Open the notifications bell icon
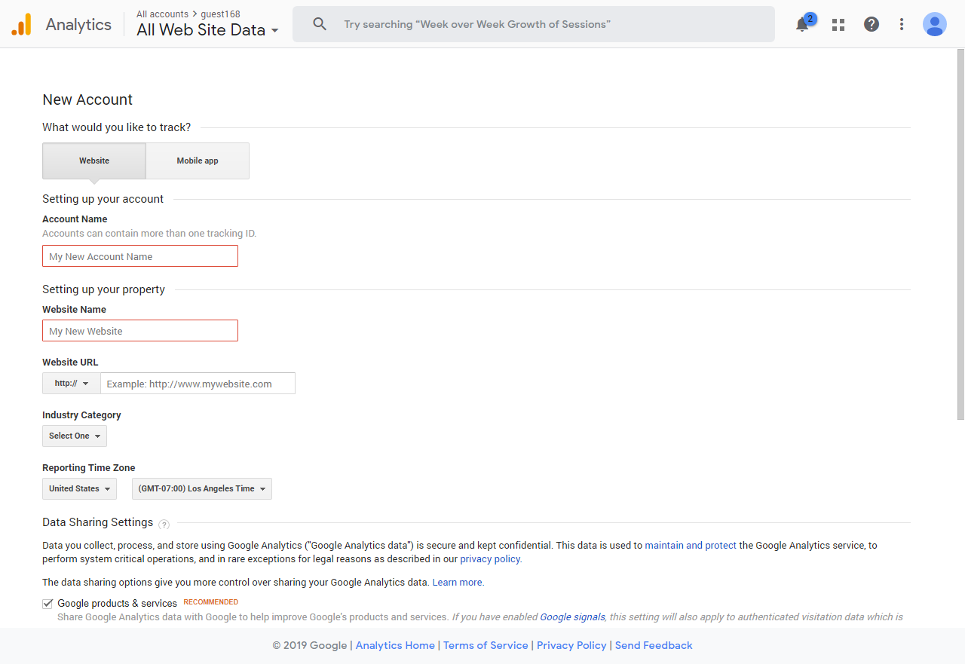 click(x=802, y=24)
